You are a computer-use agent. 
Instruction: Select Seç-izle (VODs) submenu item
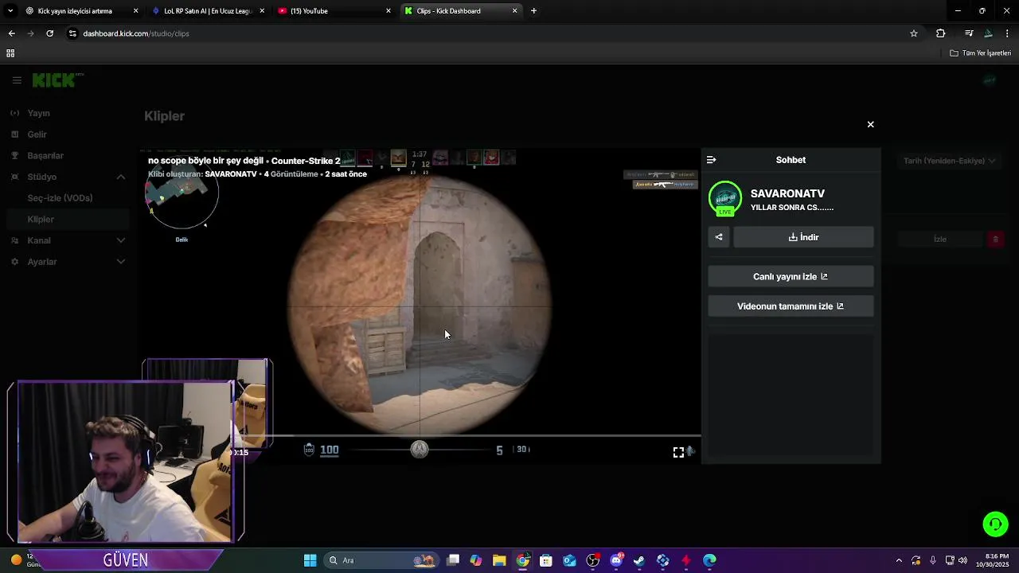tap(61, 198)
